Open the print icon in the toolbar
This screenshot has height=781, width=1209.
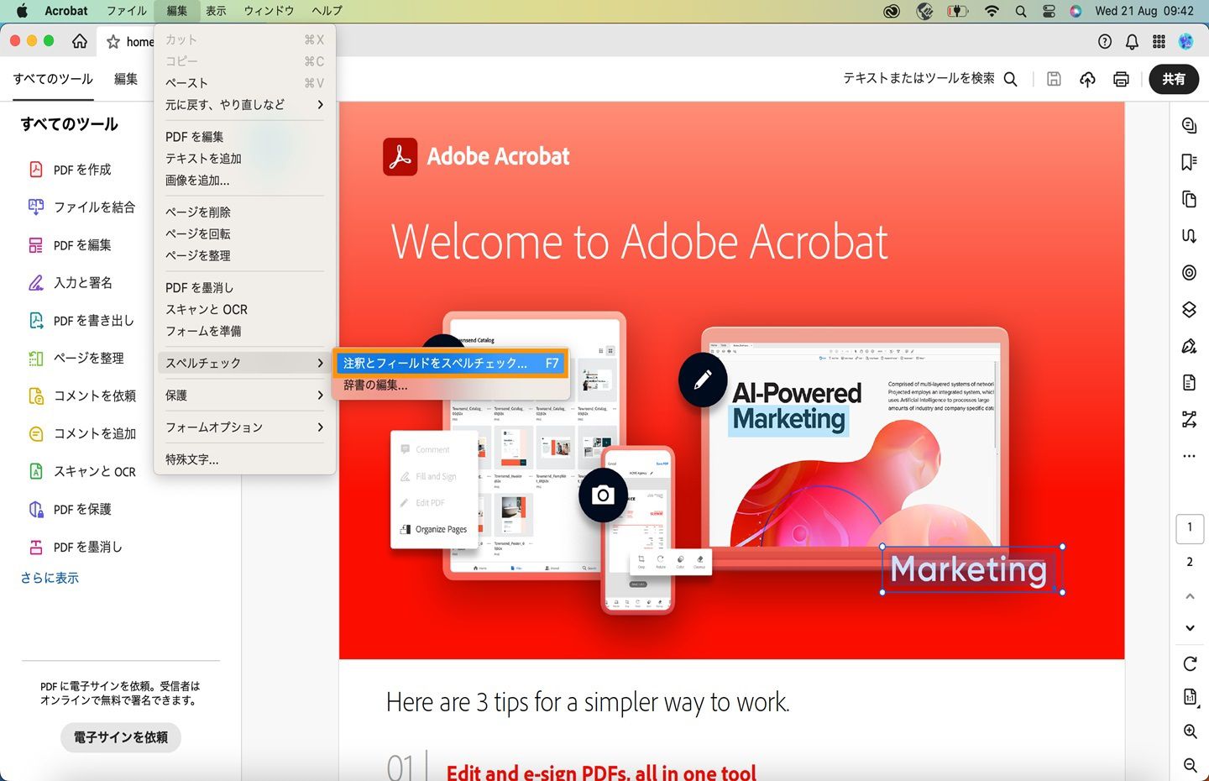pyautogui.click(x=1121, y=79)
